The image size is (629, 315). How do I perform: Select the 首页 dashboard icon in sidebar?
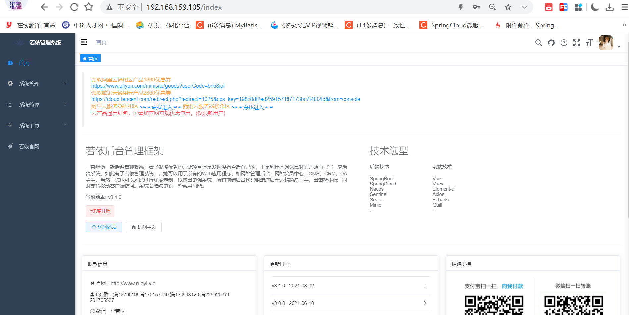(x=10, y=63)
